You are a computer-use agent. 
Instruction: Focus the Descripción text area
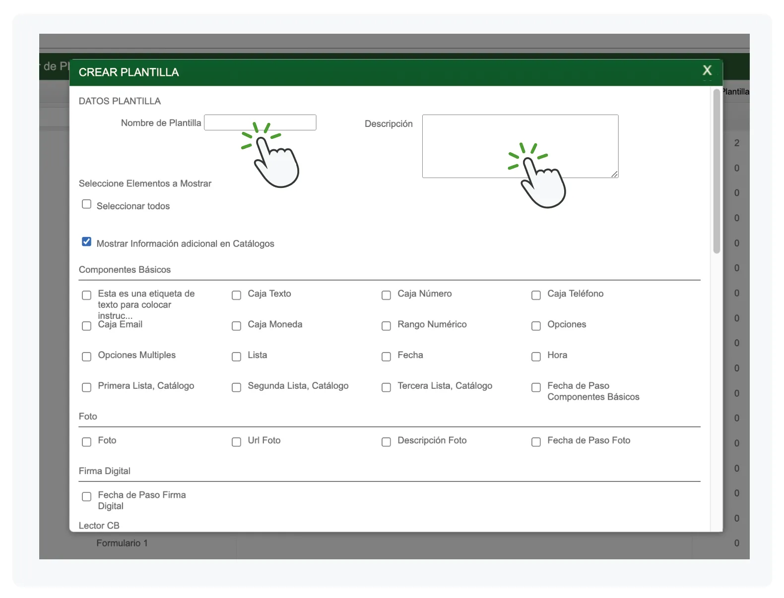tap(520, 146)
